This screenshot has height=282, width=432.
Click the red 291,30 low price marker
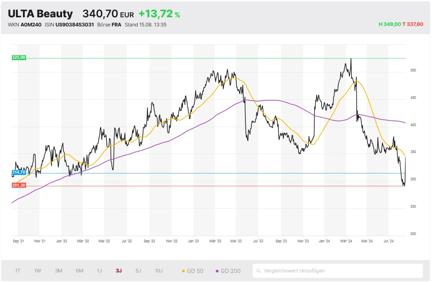tap(19, 185)
